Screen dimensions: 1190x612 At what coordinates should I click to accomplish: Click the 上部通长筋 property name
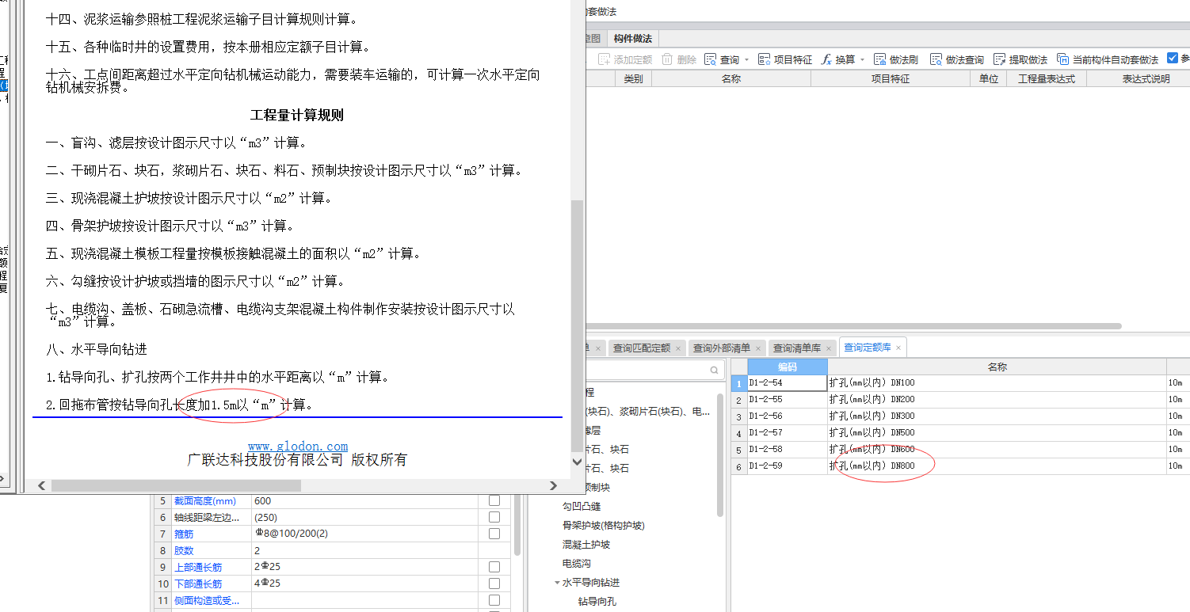pyautogui.click(x=197, y=567)
